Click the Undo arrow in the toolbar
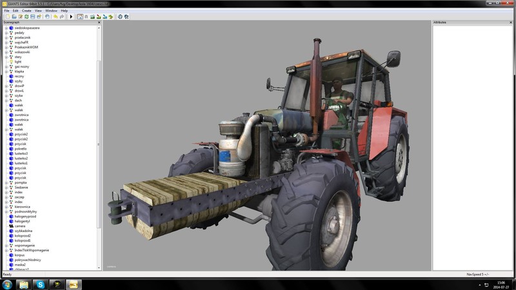Screen dimensions: 516x290 [55, 16]
